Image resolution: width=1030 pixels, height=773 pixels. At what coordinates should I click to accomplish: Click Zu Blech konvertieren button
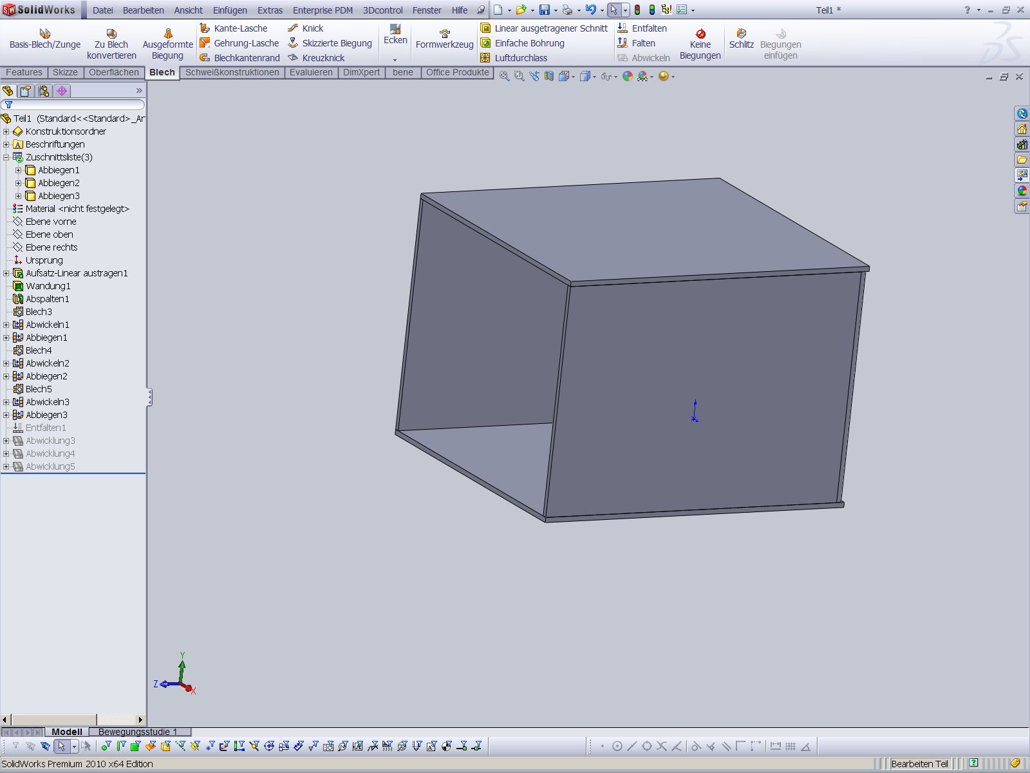coord(111,44)
